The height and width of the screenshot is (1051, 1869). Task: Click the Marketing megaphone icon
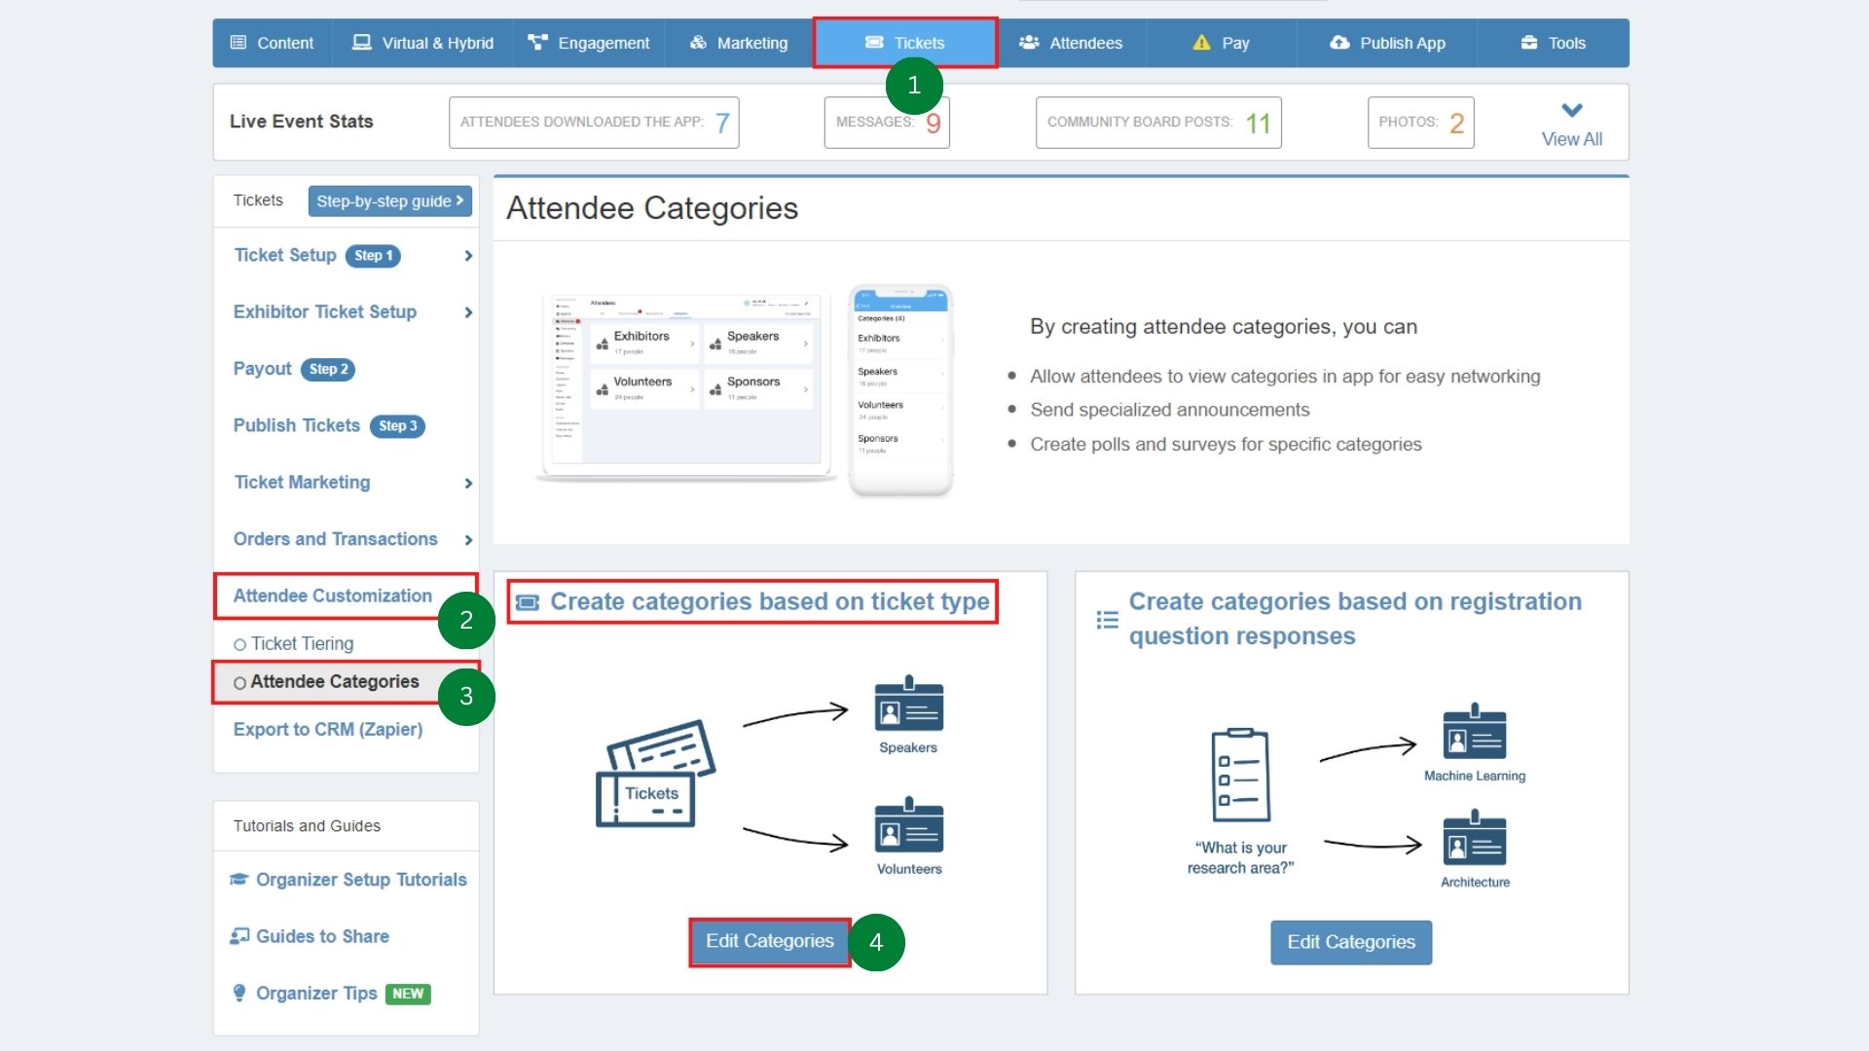pos(697,43)
